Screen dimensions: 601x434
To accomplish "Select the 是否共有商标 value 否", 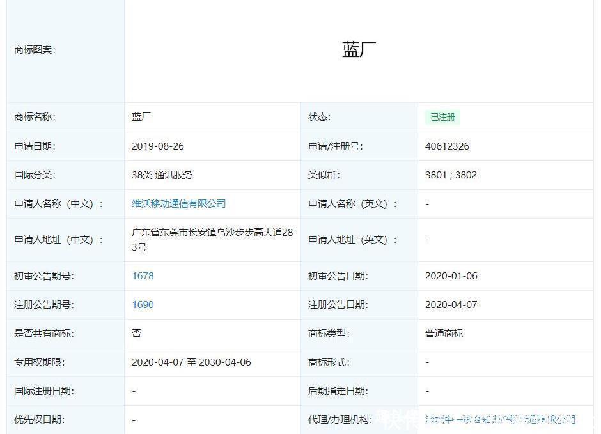I will (134, 333).
